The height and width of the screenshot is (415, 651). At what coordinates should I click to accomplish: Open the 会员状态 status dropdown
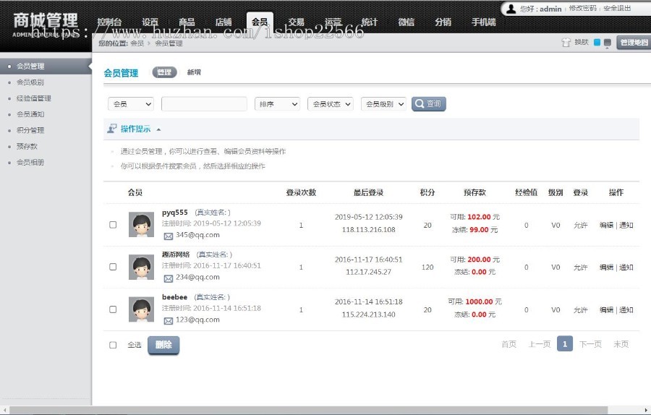pos(330,104)
